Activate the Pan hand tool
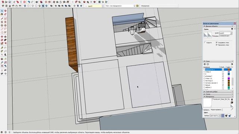 click(x=5, y=59)
